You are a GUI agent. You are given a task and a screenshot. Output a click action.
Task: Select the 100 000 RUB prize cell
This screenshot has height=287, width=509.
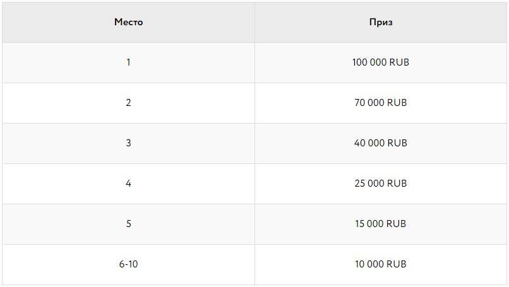380,62
